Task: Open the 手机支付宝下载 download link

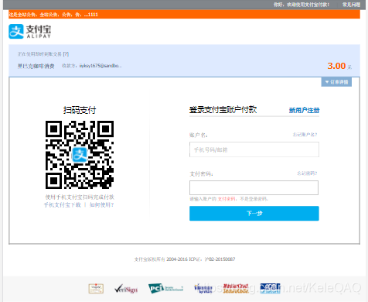Action: tap(63, 205)
